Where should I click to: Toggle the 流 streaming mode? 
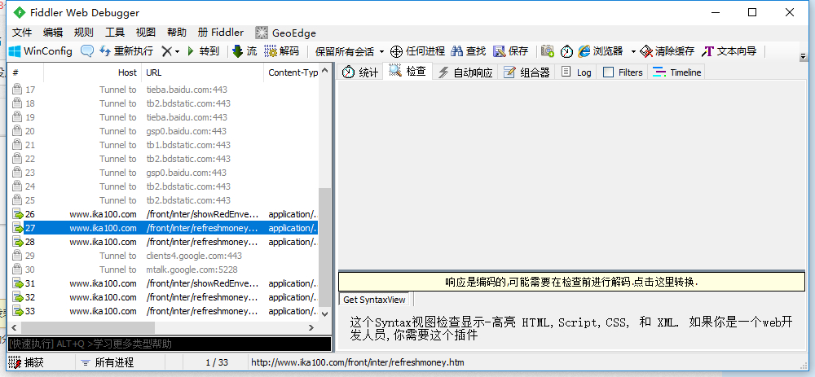(x=244, y=50)
